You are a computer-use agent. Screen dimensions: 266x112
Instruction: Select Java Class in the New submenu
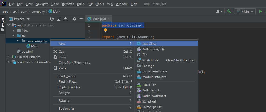pos(166,44)
